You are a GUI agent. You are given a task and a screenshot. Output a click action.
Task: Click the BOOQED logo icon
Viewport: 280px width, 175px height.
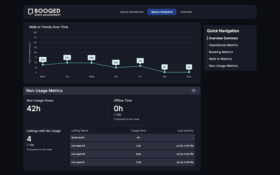tap(30, 12)
